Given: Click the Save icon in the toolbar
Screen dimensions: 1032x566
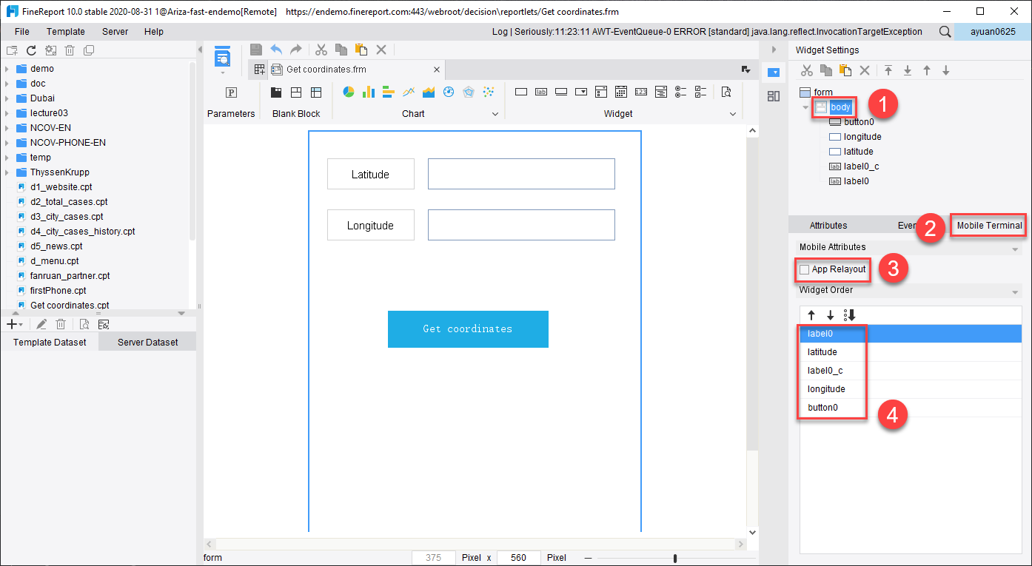Looking at the screenshot, I should (x=256, y=50).
